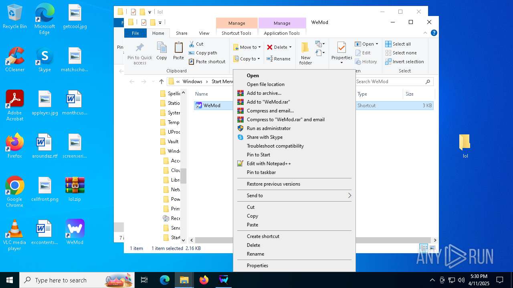Click the Paste ribbon icon
This screenshot has width=513, height=288.
click(x=178, y=51)
